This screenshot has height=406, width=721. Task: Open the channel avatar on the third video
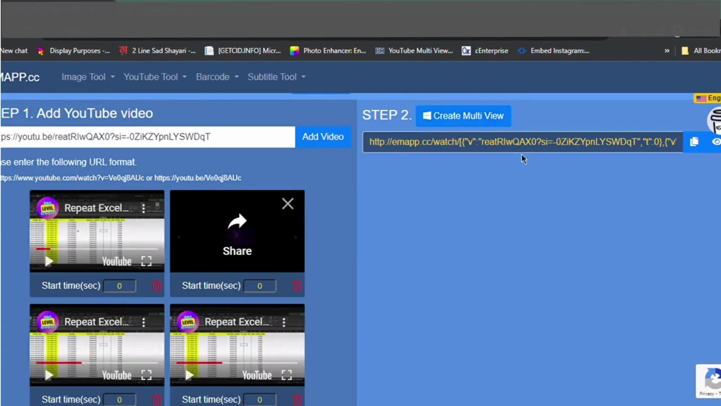(x=47, y=322)
